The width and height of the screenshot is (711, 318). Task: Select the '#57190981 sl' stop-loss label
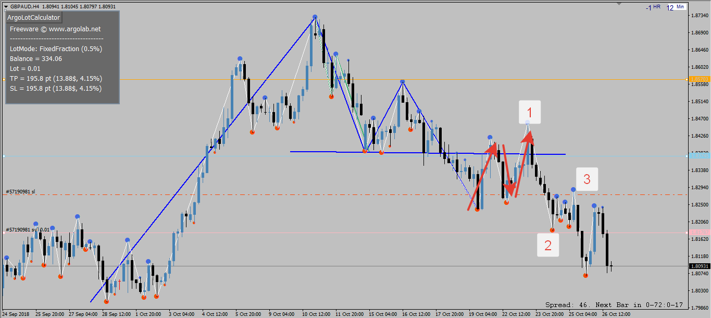pos(20,192)
